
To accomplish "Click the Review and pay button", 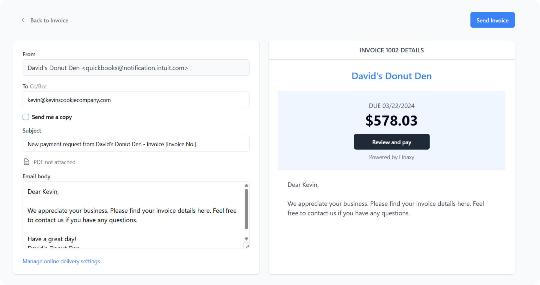I will pyautogui.click(x=391, y=142).
